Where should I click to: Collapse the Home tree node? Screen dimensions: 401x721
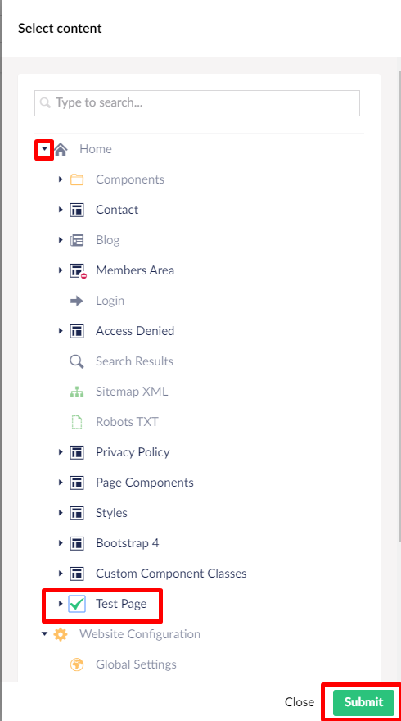tap(44, 149)
